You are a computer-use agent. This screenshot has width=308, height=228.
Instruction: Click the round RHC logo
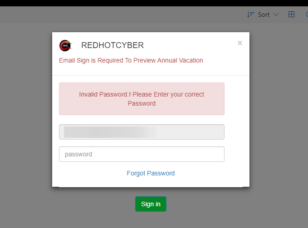click(65, 45)
